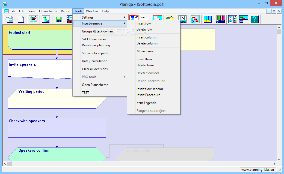This screenshot has width=284, height=174.
Task: Open the folder file icon in toolbar
Action: [34, 19]
